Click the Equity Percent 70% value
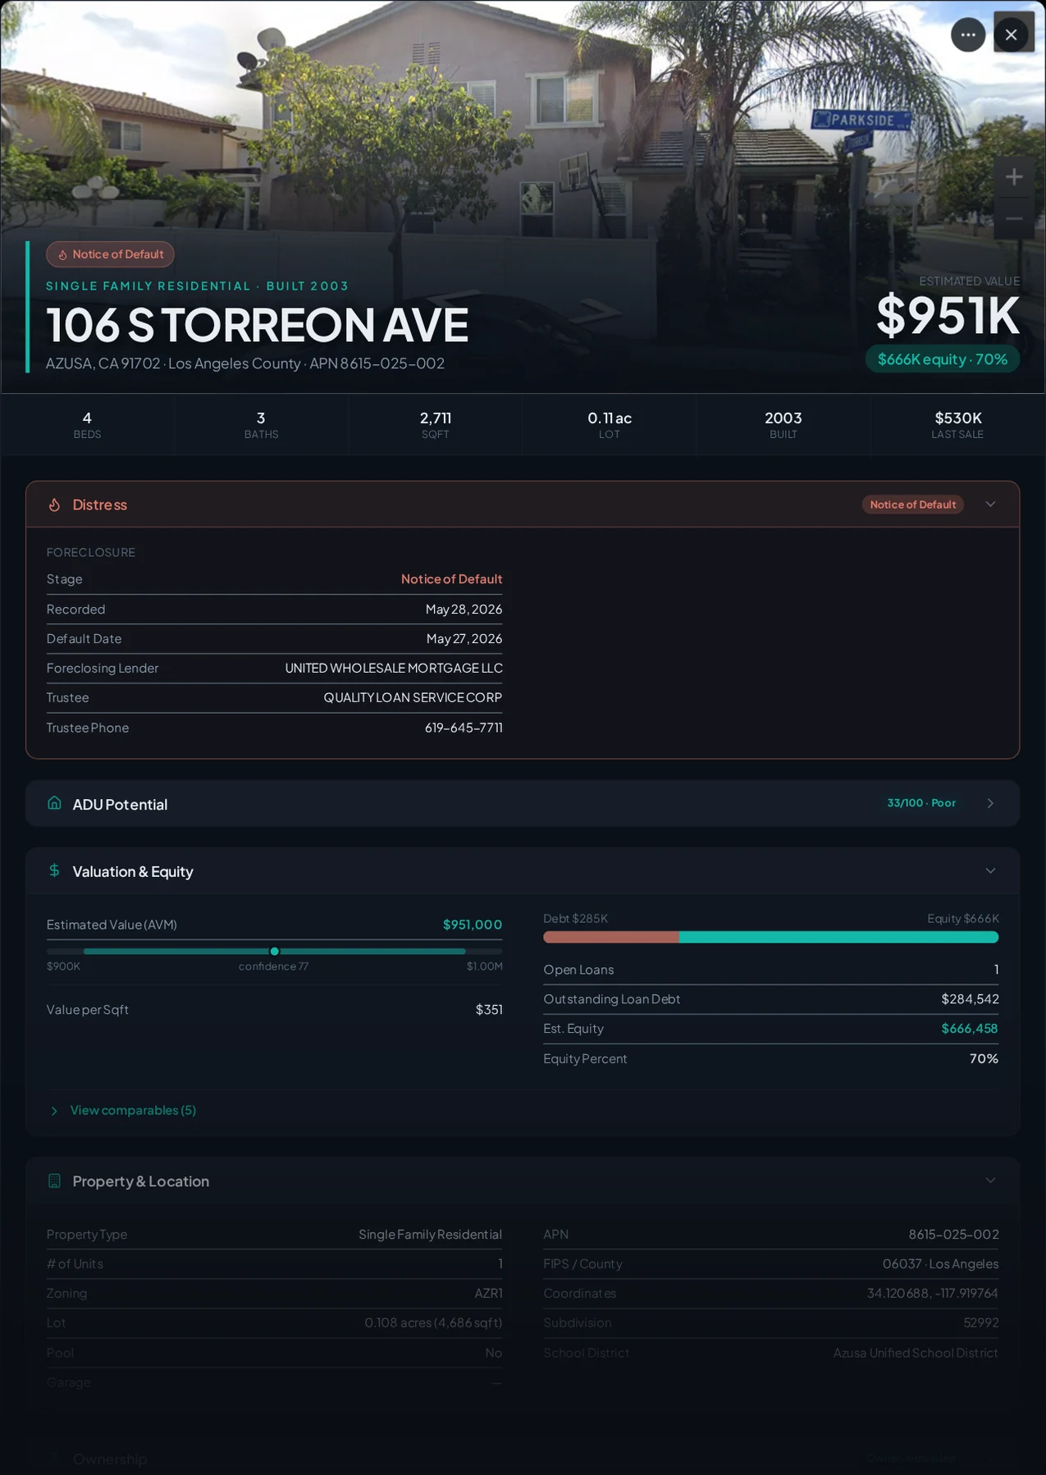1046x1475 pixels. point(984,1059)
